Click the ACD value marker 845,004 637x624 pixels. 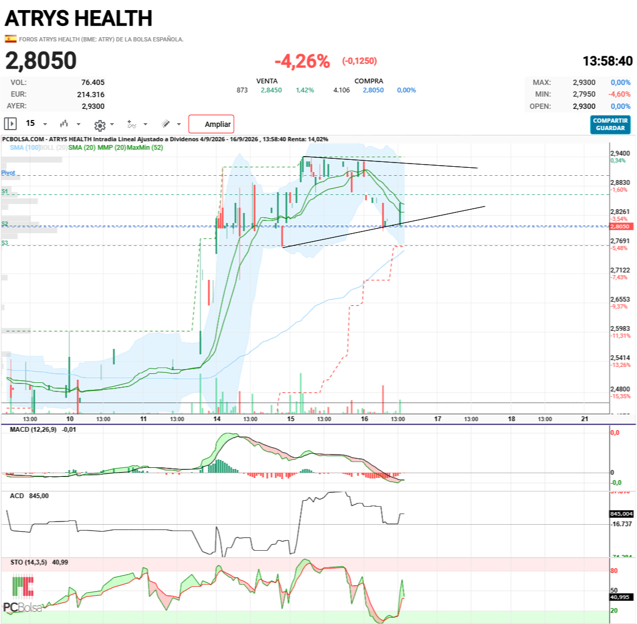[621, 514]
